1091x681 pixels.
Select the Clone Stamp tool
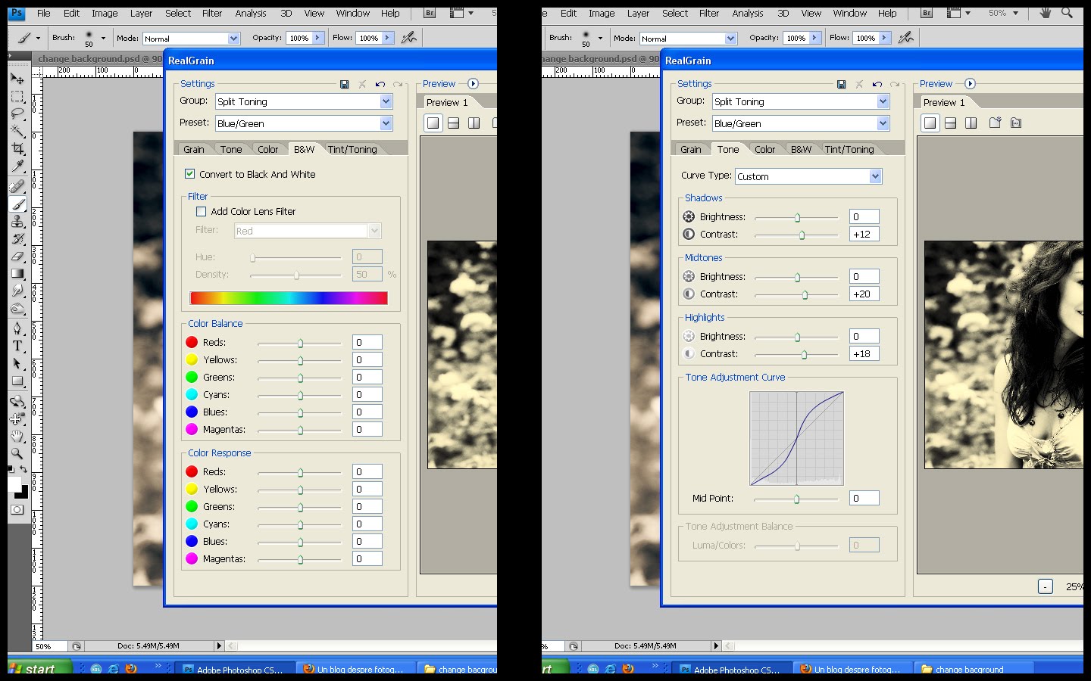pos(17,222)
